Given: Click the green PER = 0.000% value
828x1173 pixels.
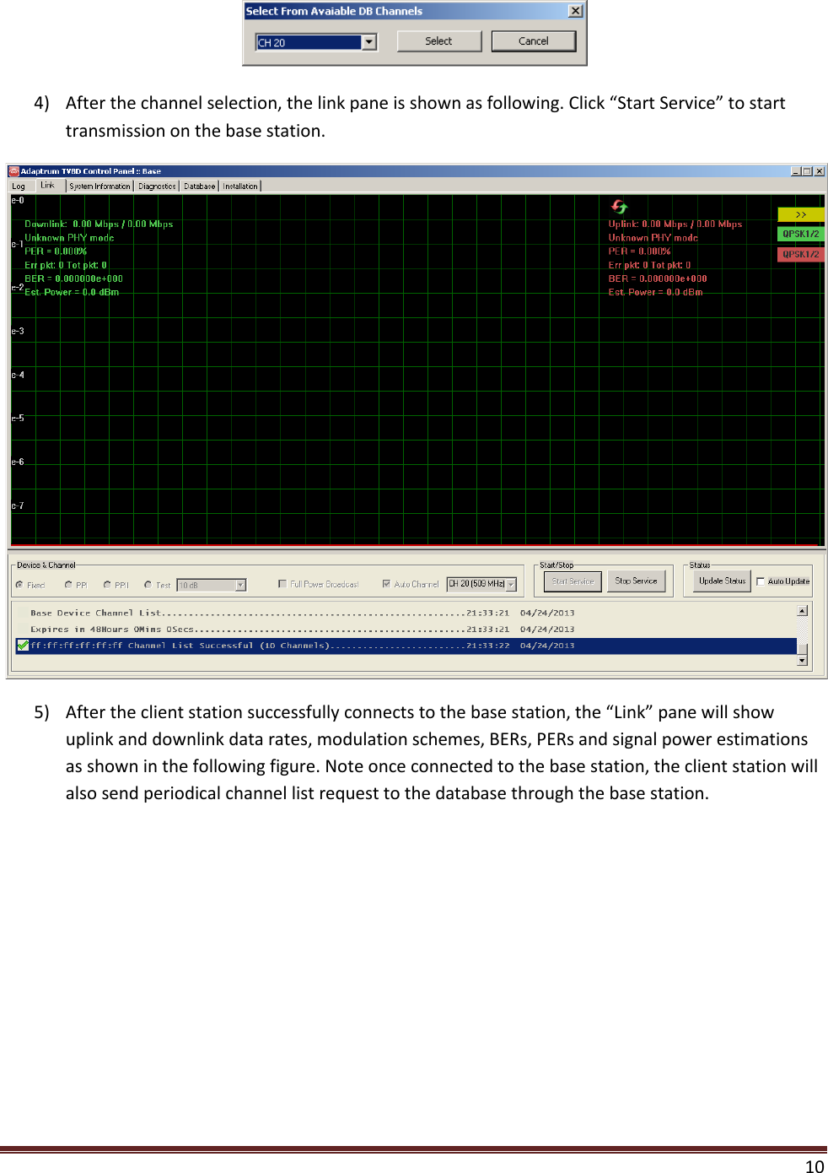Looking at the screenshot, I should [56, 251].
